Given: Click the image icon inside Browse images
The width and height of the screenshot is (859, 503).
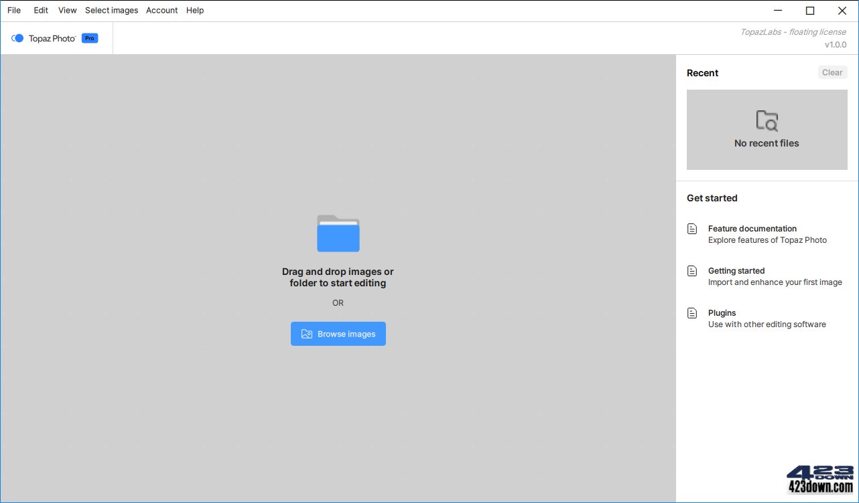Looking at the screenshot, I should tap(307, 334).
